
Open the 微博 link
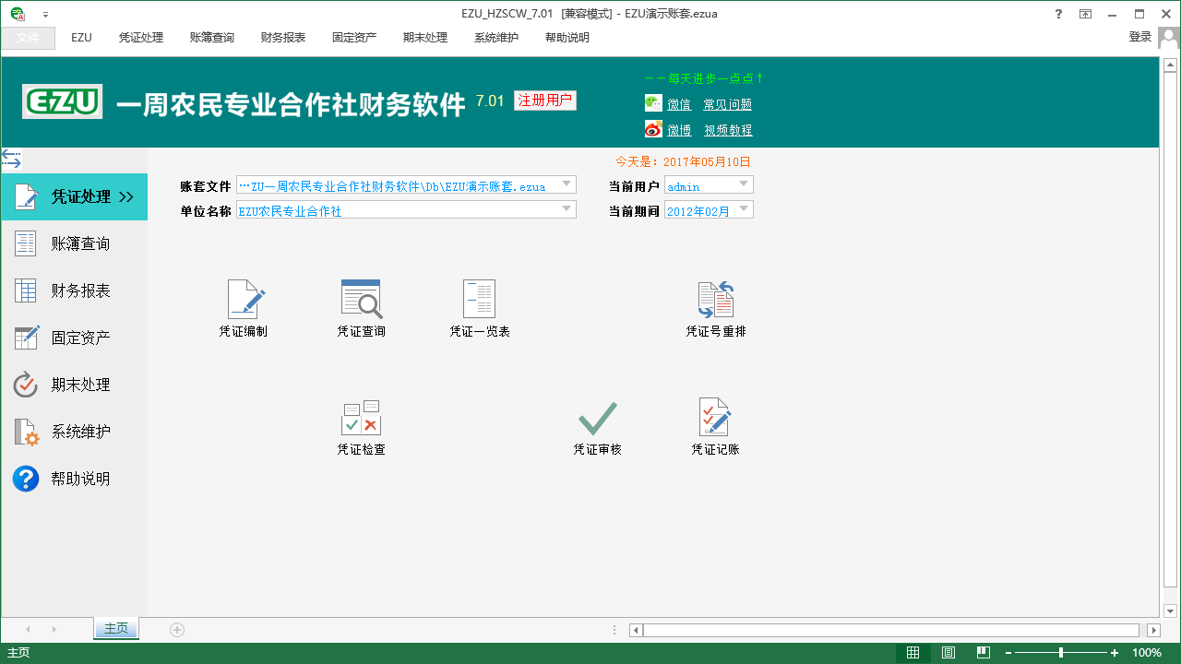pyautogui.click(x=679, y=131)
